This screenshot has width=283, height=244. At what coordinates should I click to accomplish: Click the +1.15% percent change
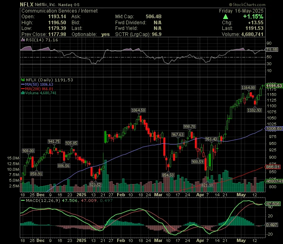click(x=253, y=17)
